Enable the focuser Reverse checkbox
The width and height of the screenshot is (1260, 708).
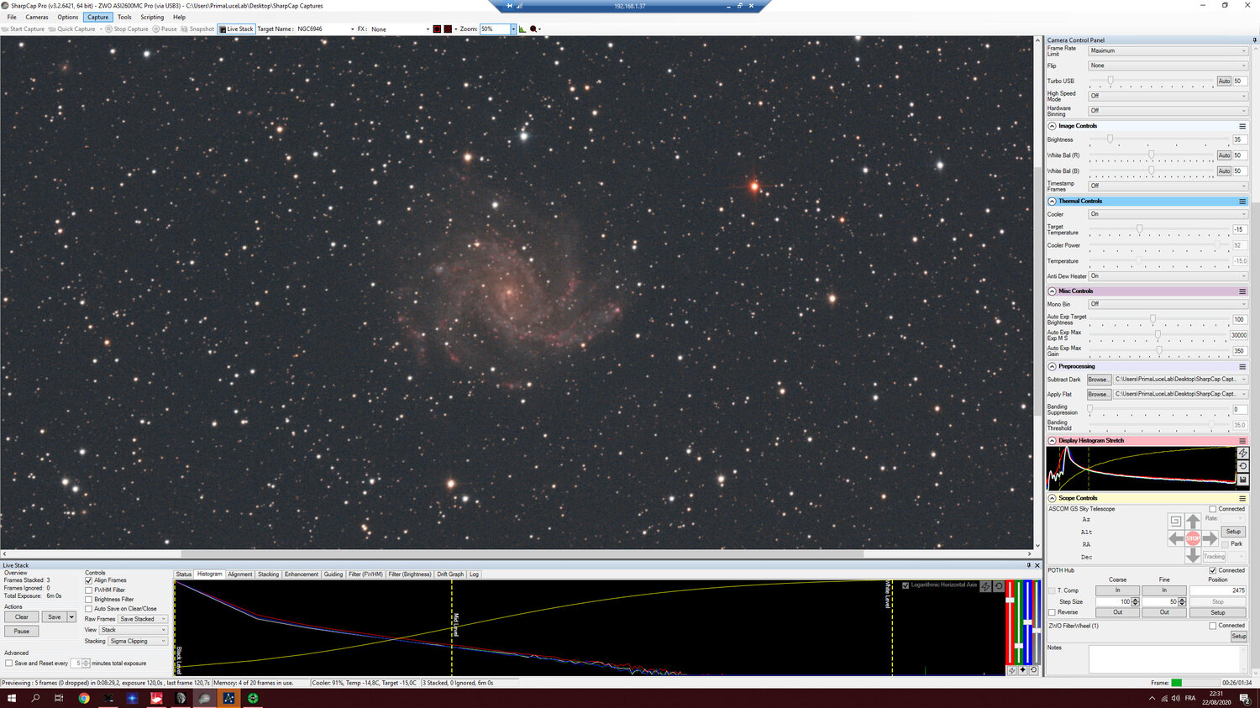[x=1052, y=612]
